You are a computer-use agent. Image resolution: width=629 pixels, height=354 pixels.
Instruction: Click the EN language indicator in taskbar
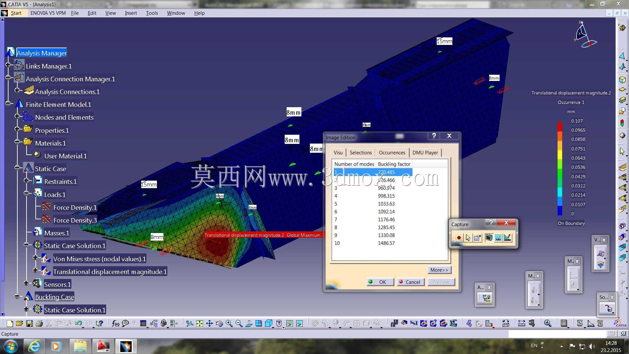click(x=534, y=345)
